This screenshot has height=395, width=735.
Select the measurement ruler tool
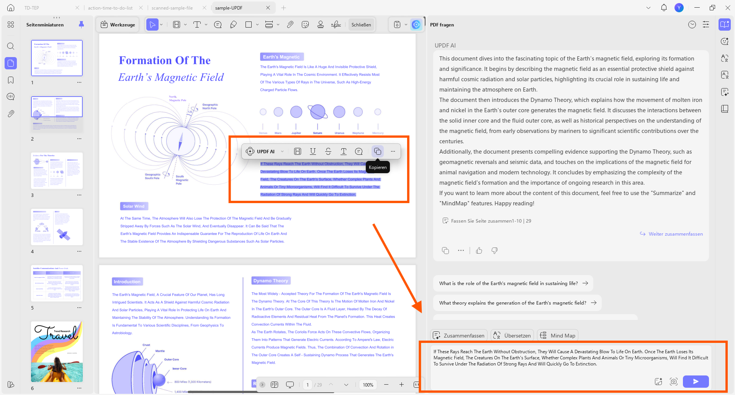(x=269, y=25)
